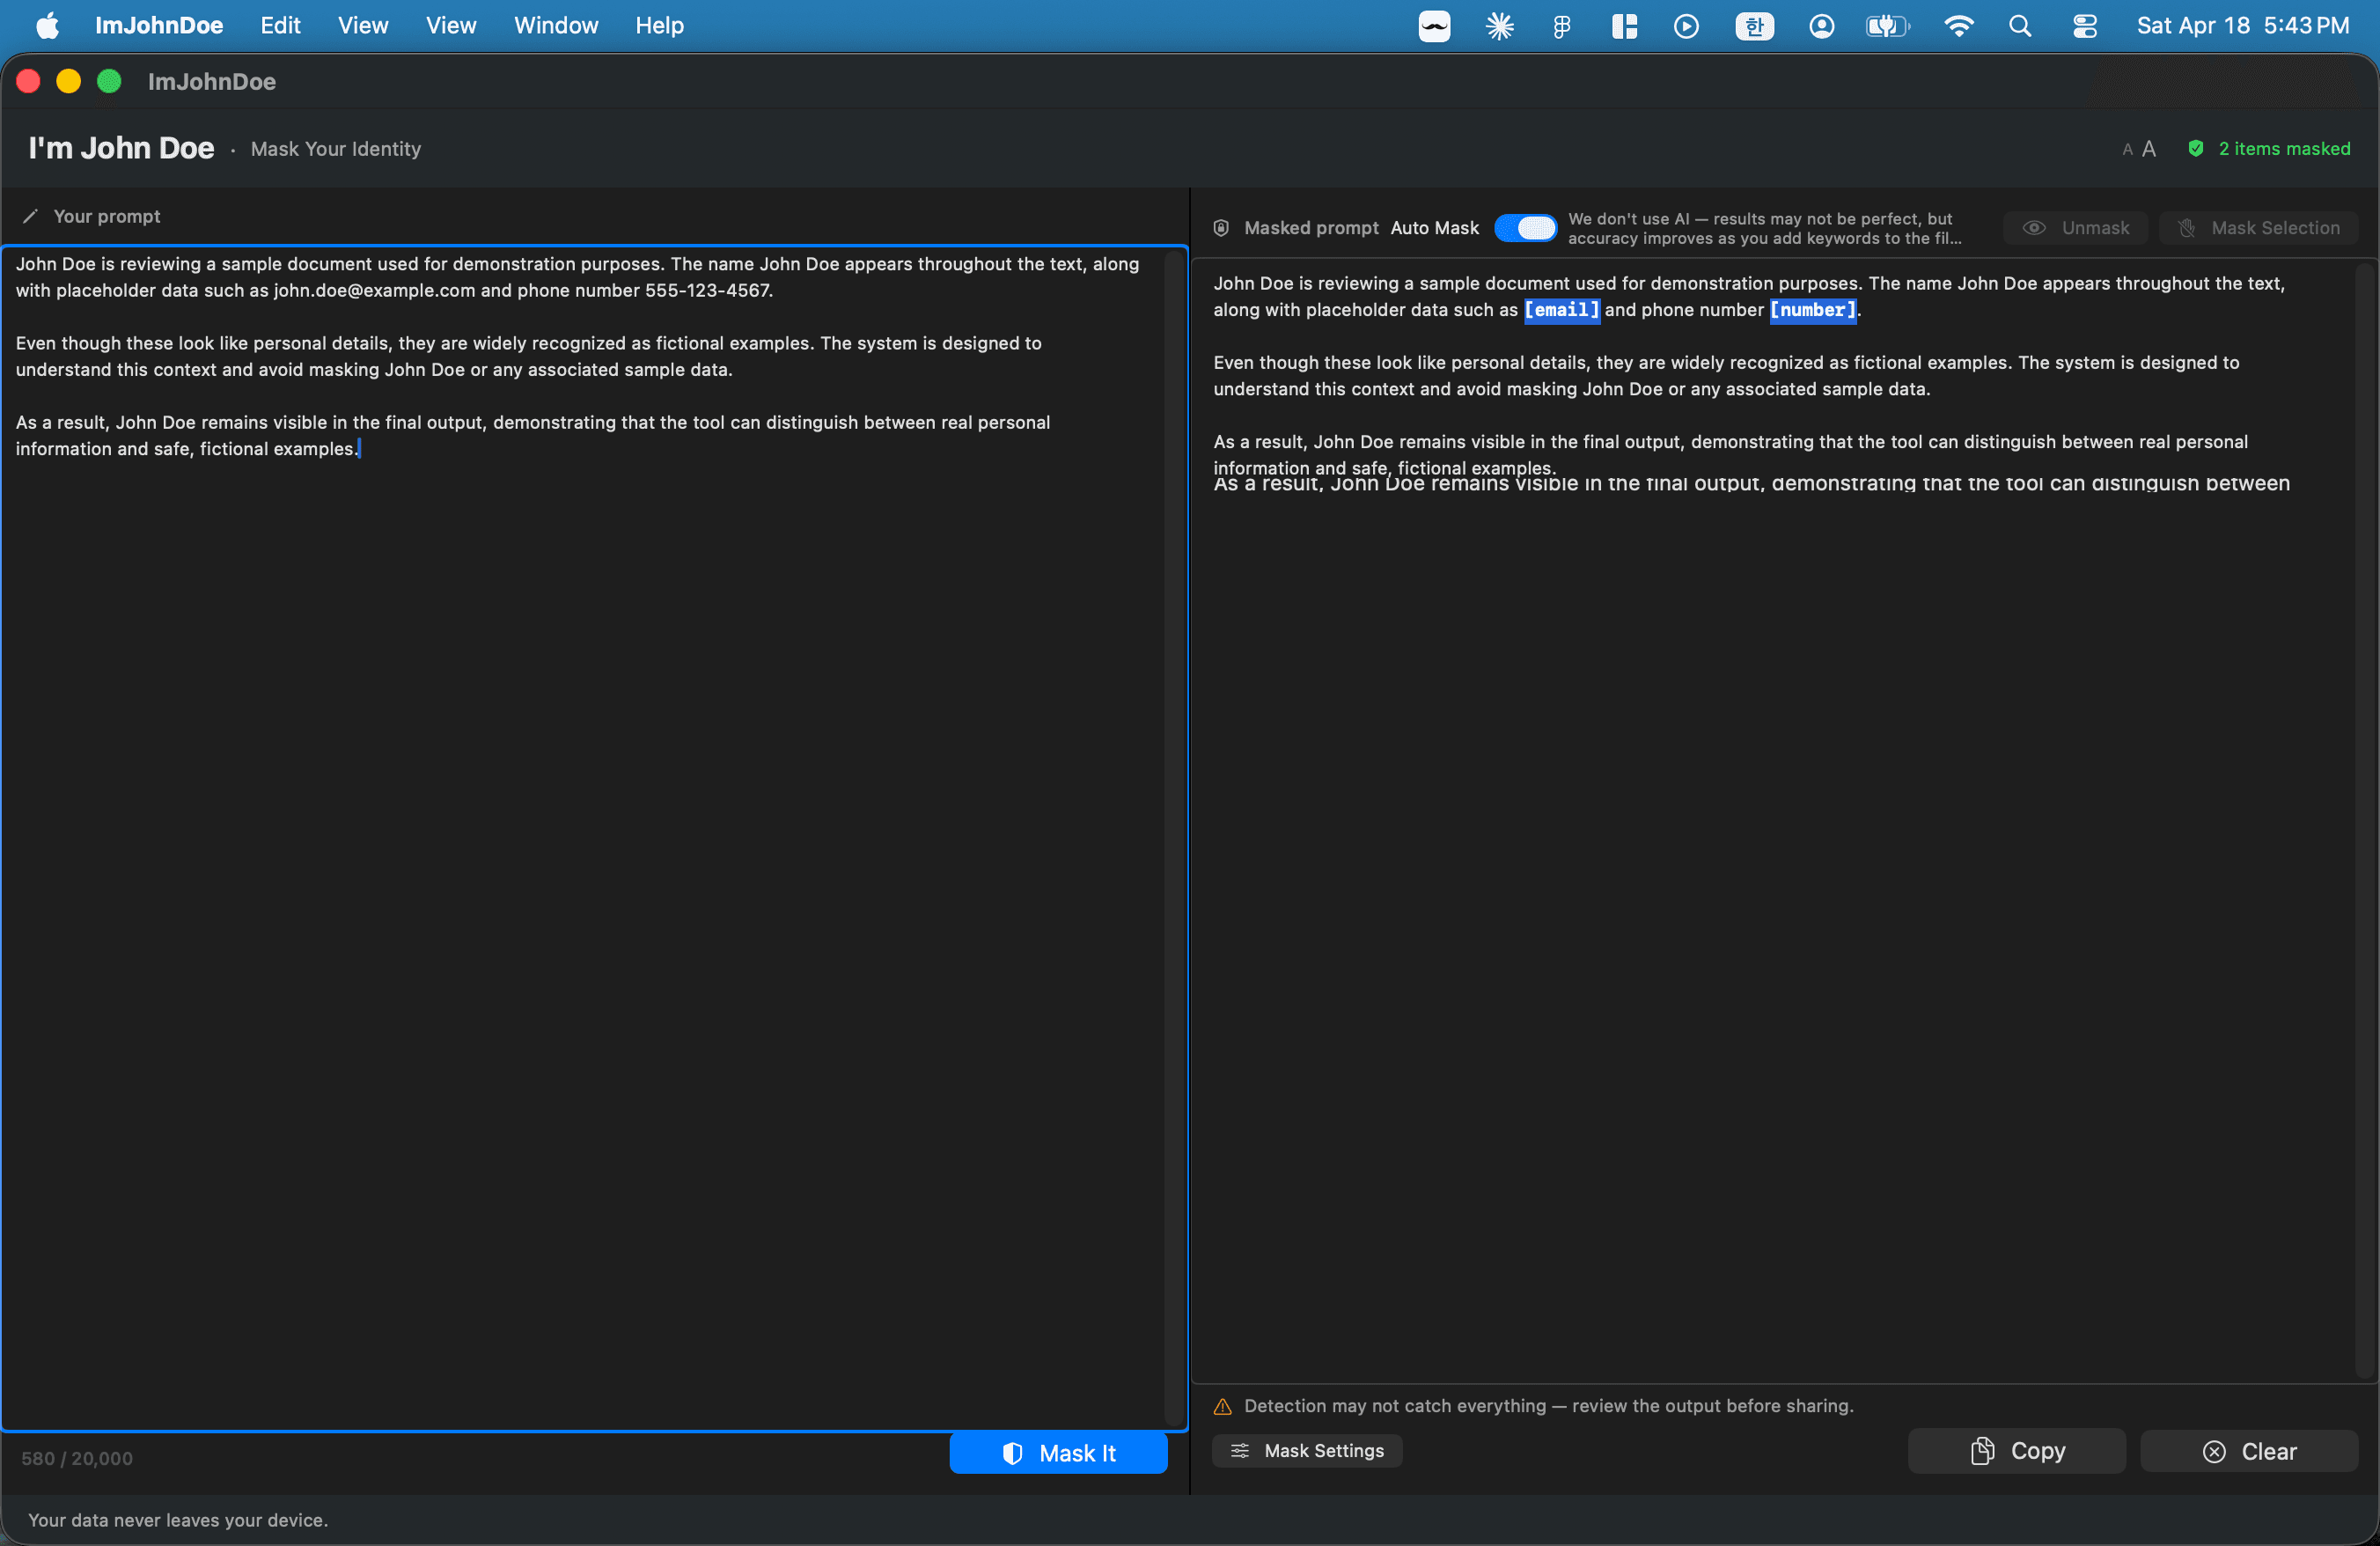
Task: Open the mustache app icon in the menu bar
Action: (x=1434, y=25)
